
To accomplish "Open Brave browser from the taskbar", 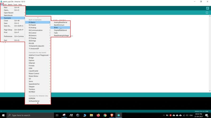I will 112,115.
